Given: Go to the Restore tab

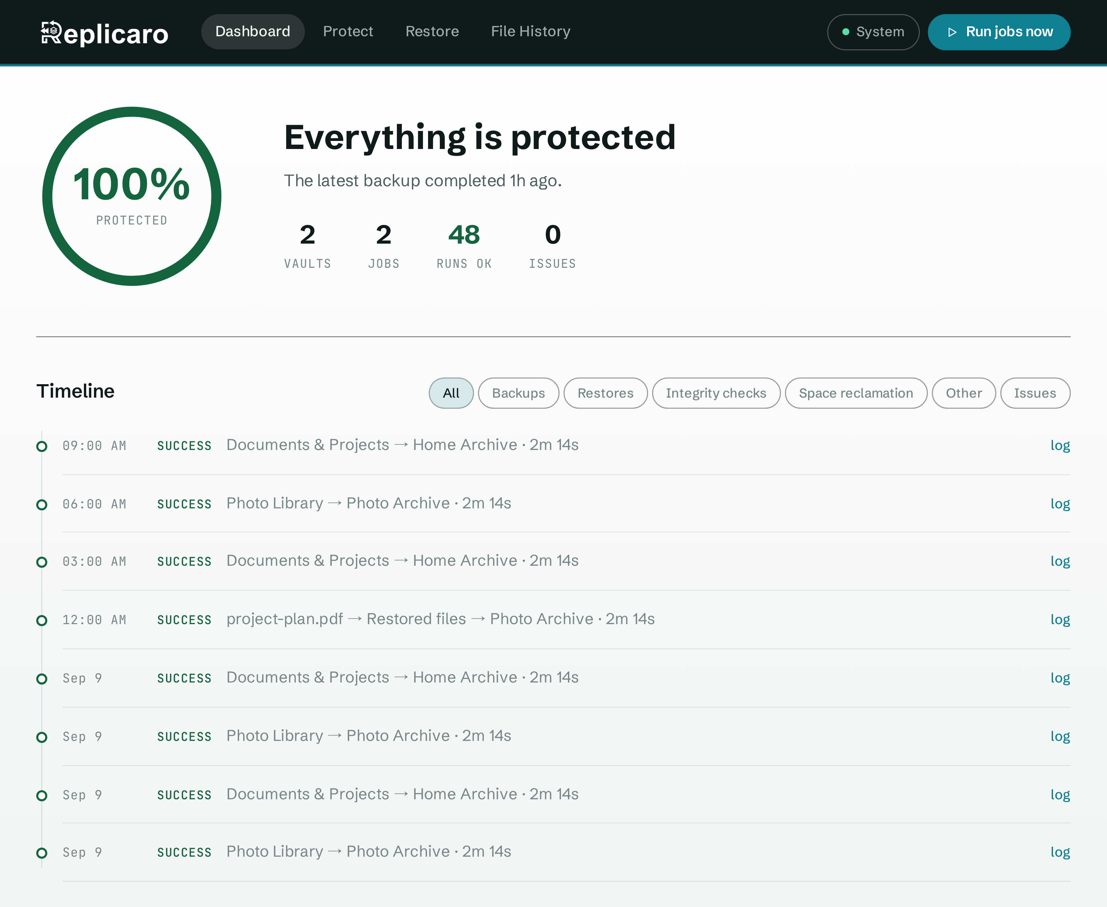Looking at the screenshot, I should pos(432,31).
